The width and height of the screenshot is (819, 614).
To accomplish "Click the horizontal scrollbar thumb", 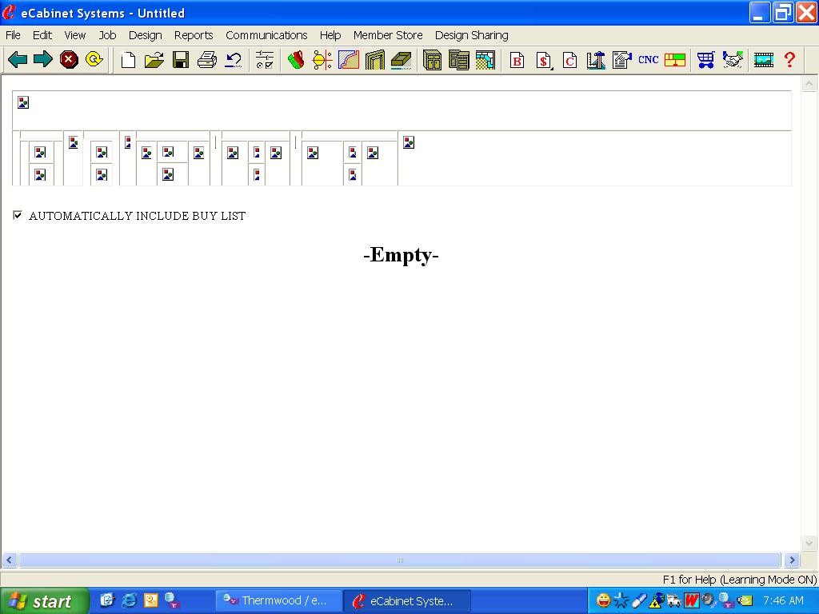I will click(400, 560).
